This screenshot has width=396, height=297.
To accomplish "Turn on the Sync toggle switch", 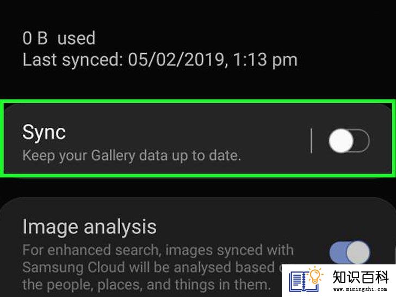I will click(349, 141).
